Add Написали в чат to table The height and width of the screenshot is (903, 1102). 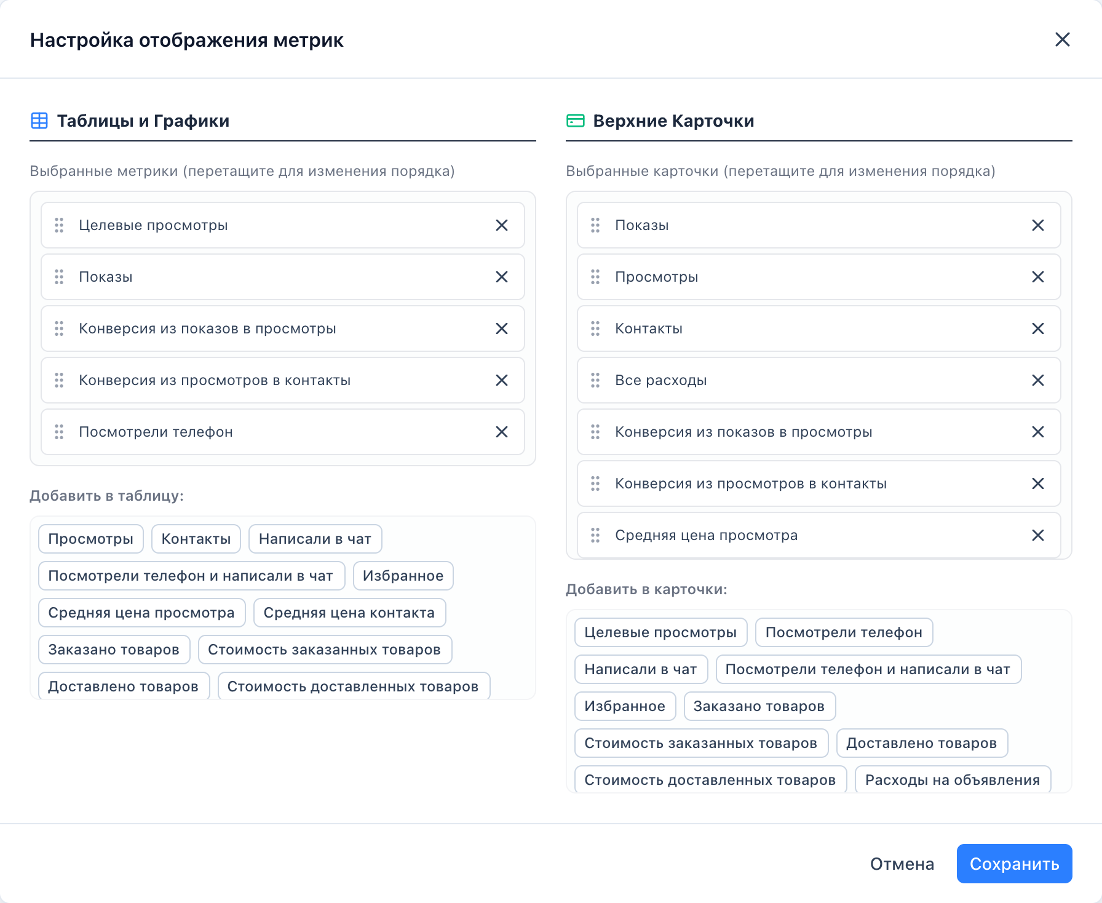[x=315, y=539]
